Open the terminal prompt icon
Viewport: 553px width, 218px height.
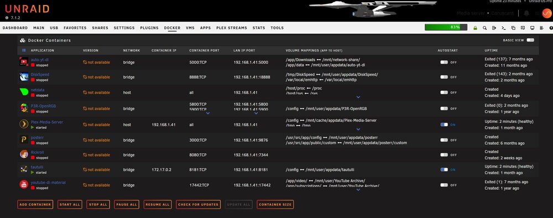coord(504,28)
